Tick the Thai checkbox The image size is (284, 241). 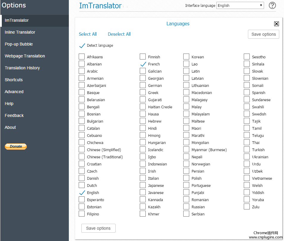point(247,142)
